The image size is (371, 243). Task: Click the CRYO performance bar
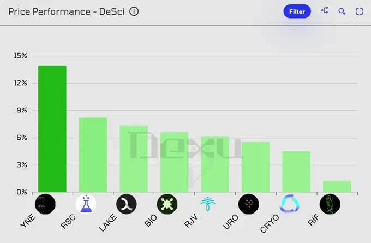click(296, 171)
